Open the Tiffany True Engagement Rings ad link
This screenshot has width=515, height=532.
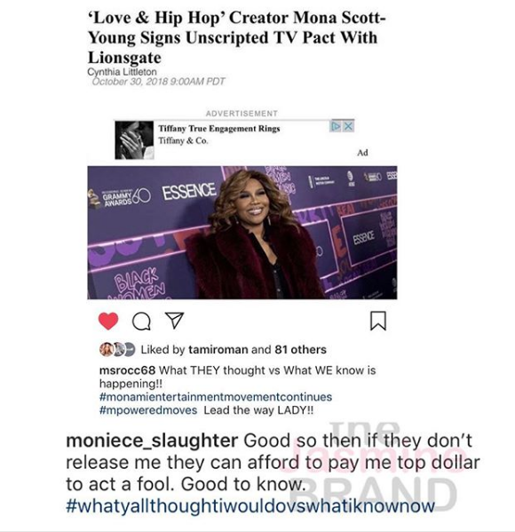tap(219, 129)
